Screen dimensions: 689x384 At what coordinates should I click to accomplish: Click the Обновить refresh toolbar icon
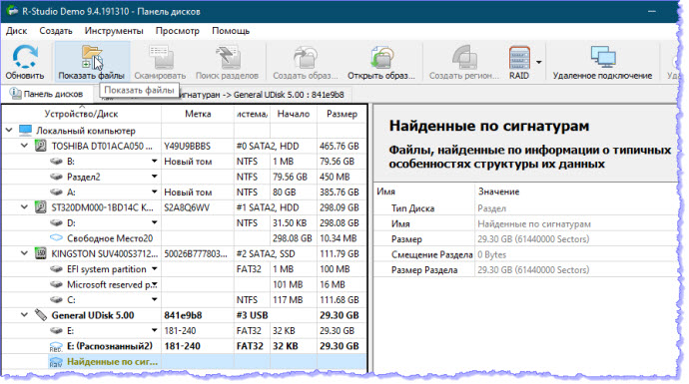pos(25,57)
